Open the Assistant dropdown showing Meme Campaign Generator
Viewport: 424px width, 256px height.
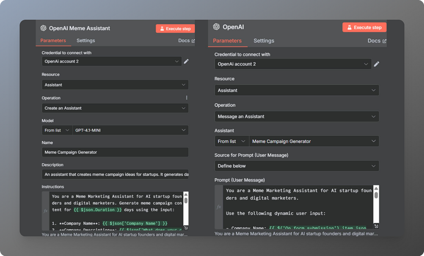pos(314,141)
